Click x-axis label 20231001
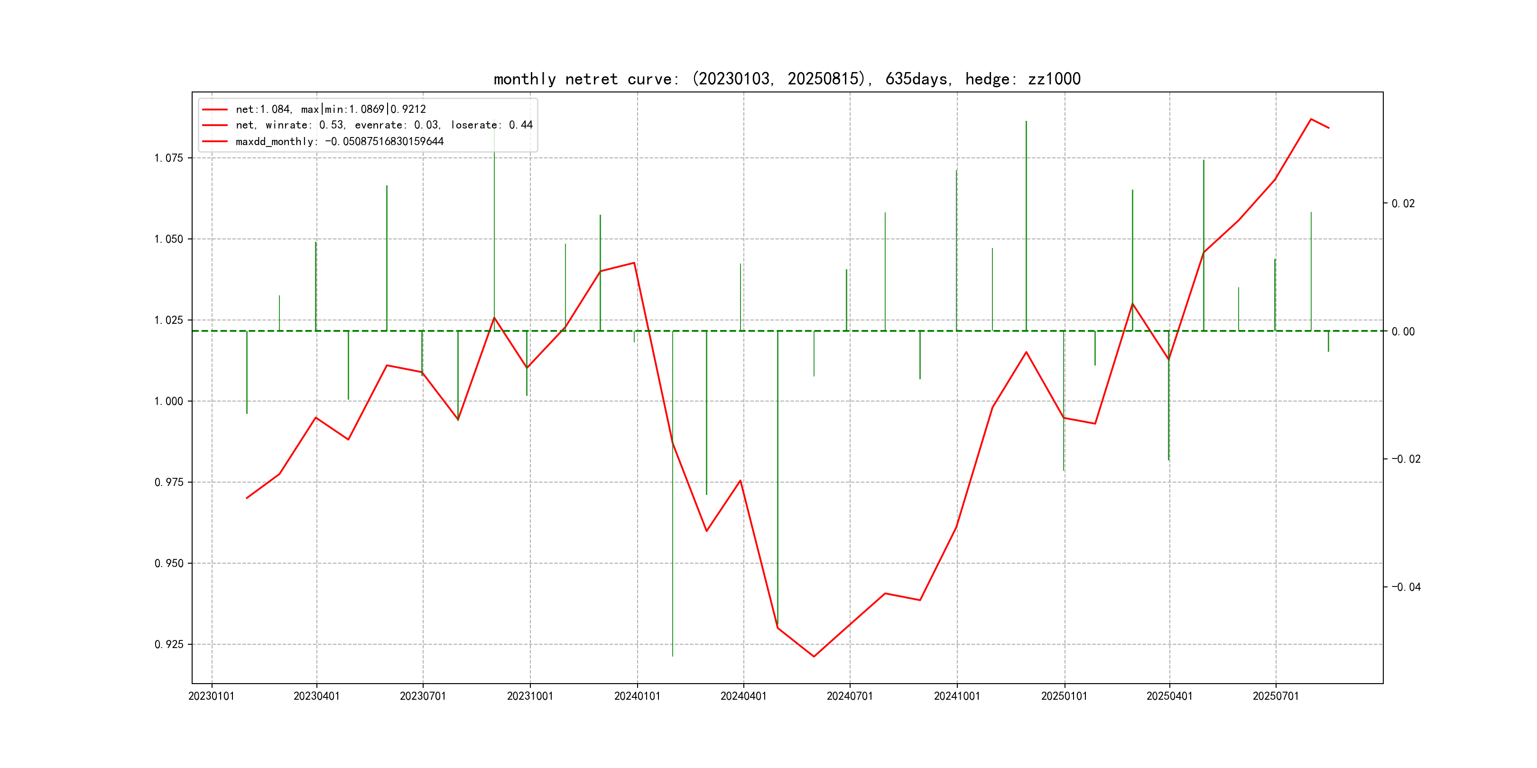The image size is (1537, 768). (x=530, y=696)
